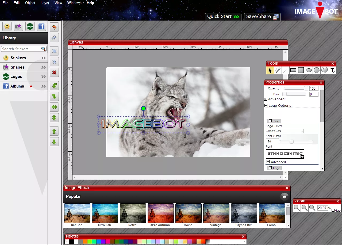Click the Logo Text input field
This screenshot has width=342, height=245.
coord(285,131)
